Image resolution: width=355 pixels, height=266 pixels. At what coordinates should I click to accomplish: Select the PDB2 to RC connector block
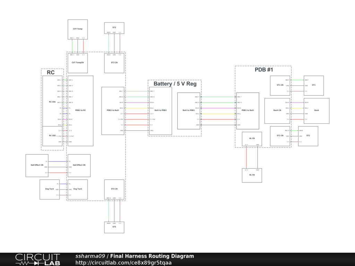click(x=80, y=110)
